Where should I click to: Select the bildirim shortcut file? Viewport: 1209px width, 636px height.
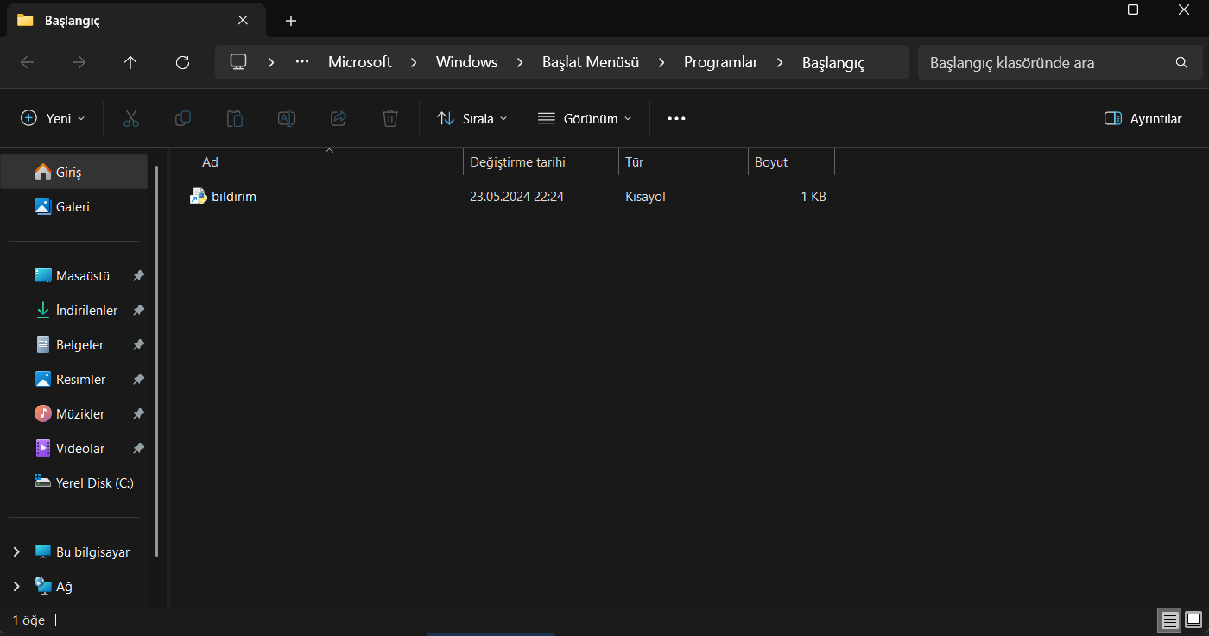[x=233, y=197]
